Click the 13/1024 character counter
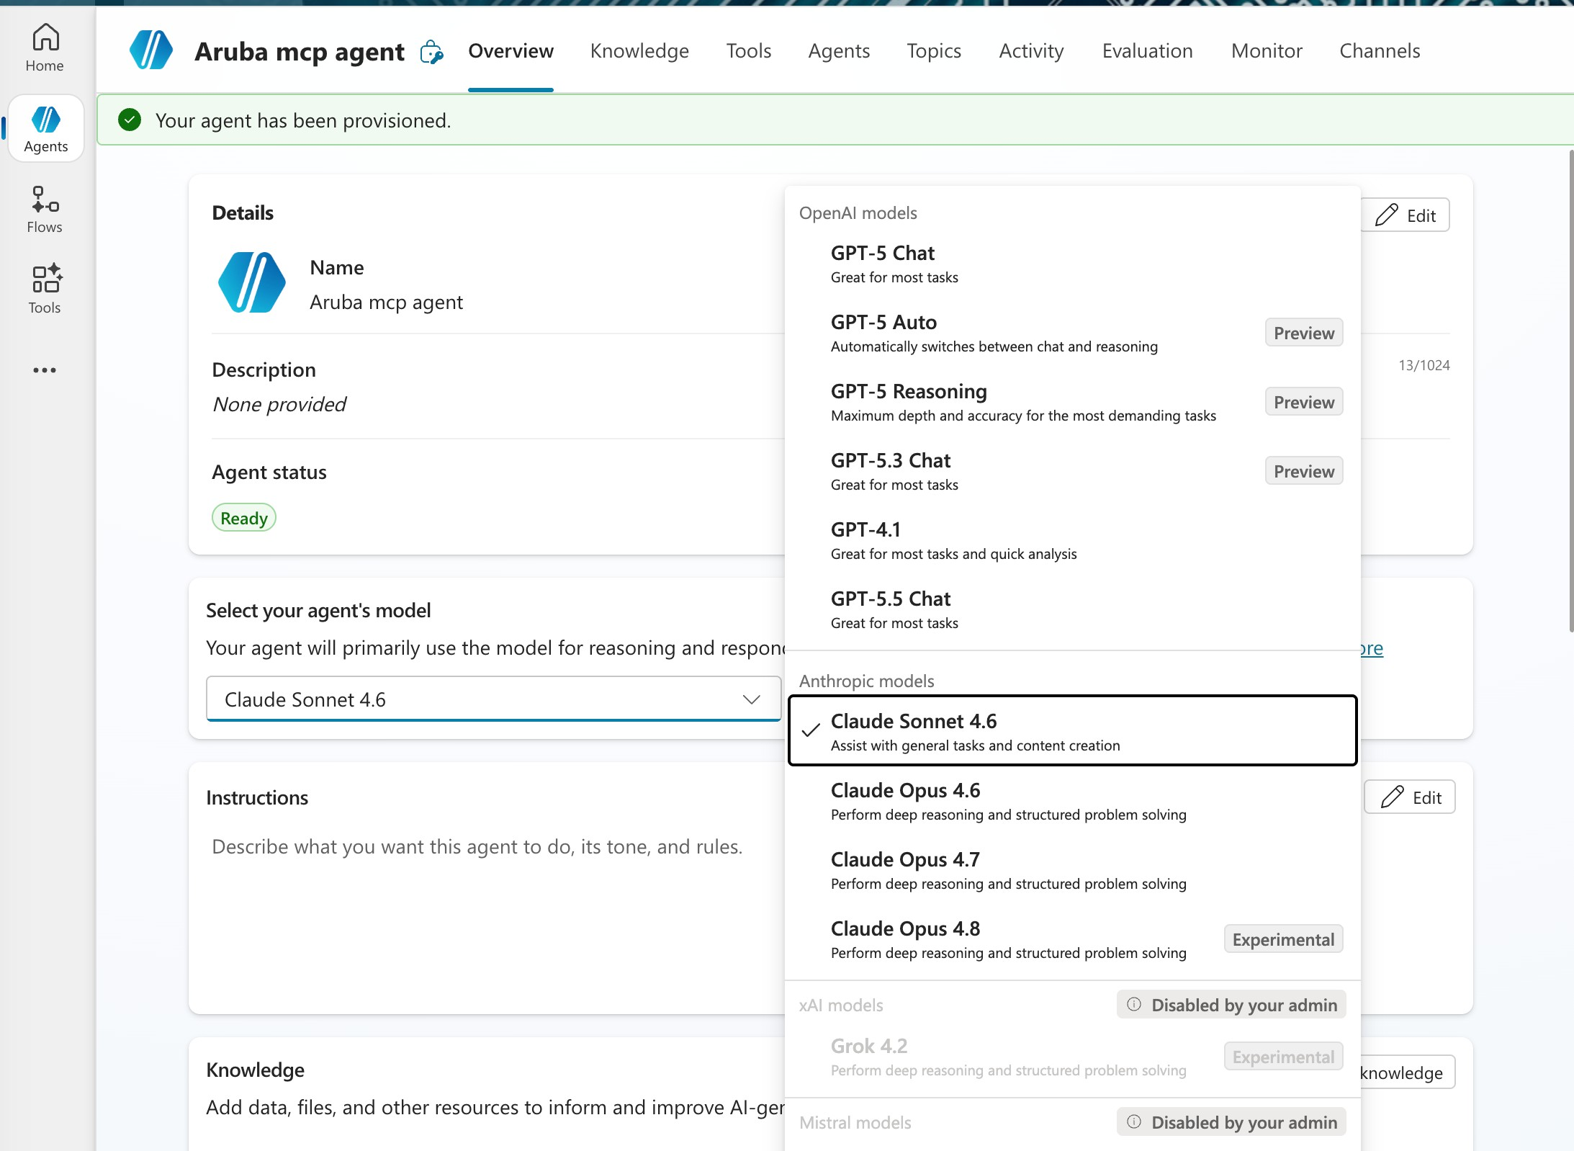This screenshot has width=1574, height=1151. pyautogui.click(x=1424, y=365)
